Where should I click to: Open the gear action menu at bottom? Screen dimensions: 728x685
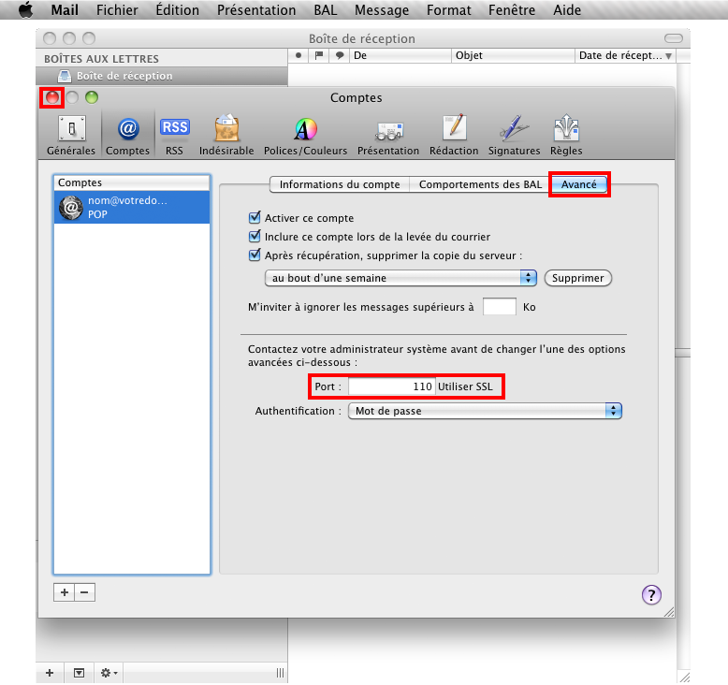coord(109,673)
